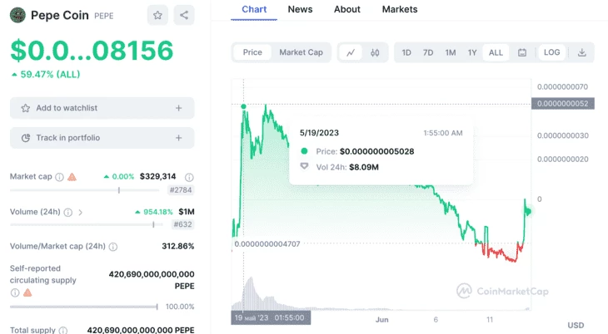Toggle the LOG scale button
The width and height of the screenshot is (608, 334).
point(551,52)
